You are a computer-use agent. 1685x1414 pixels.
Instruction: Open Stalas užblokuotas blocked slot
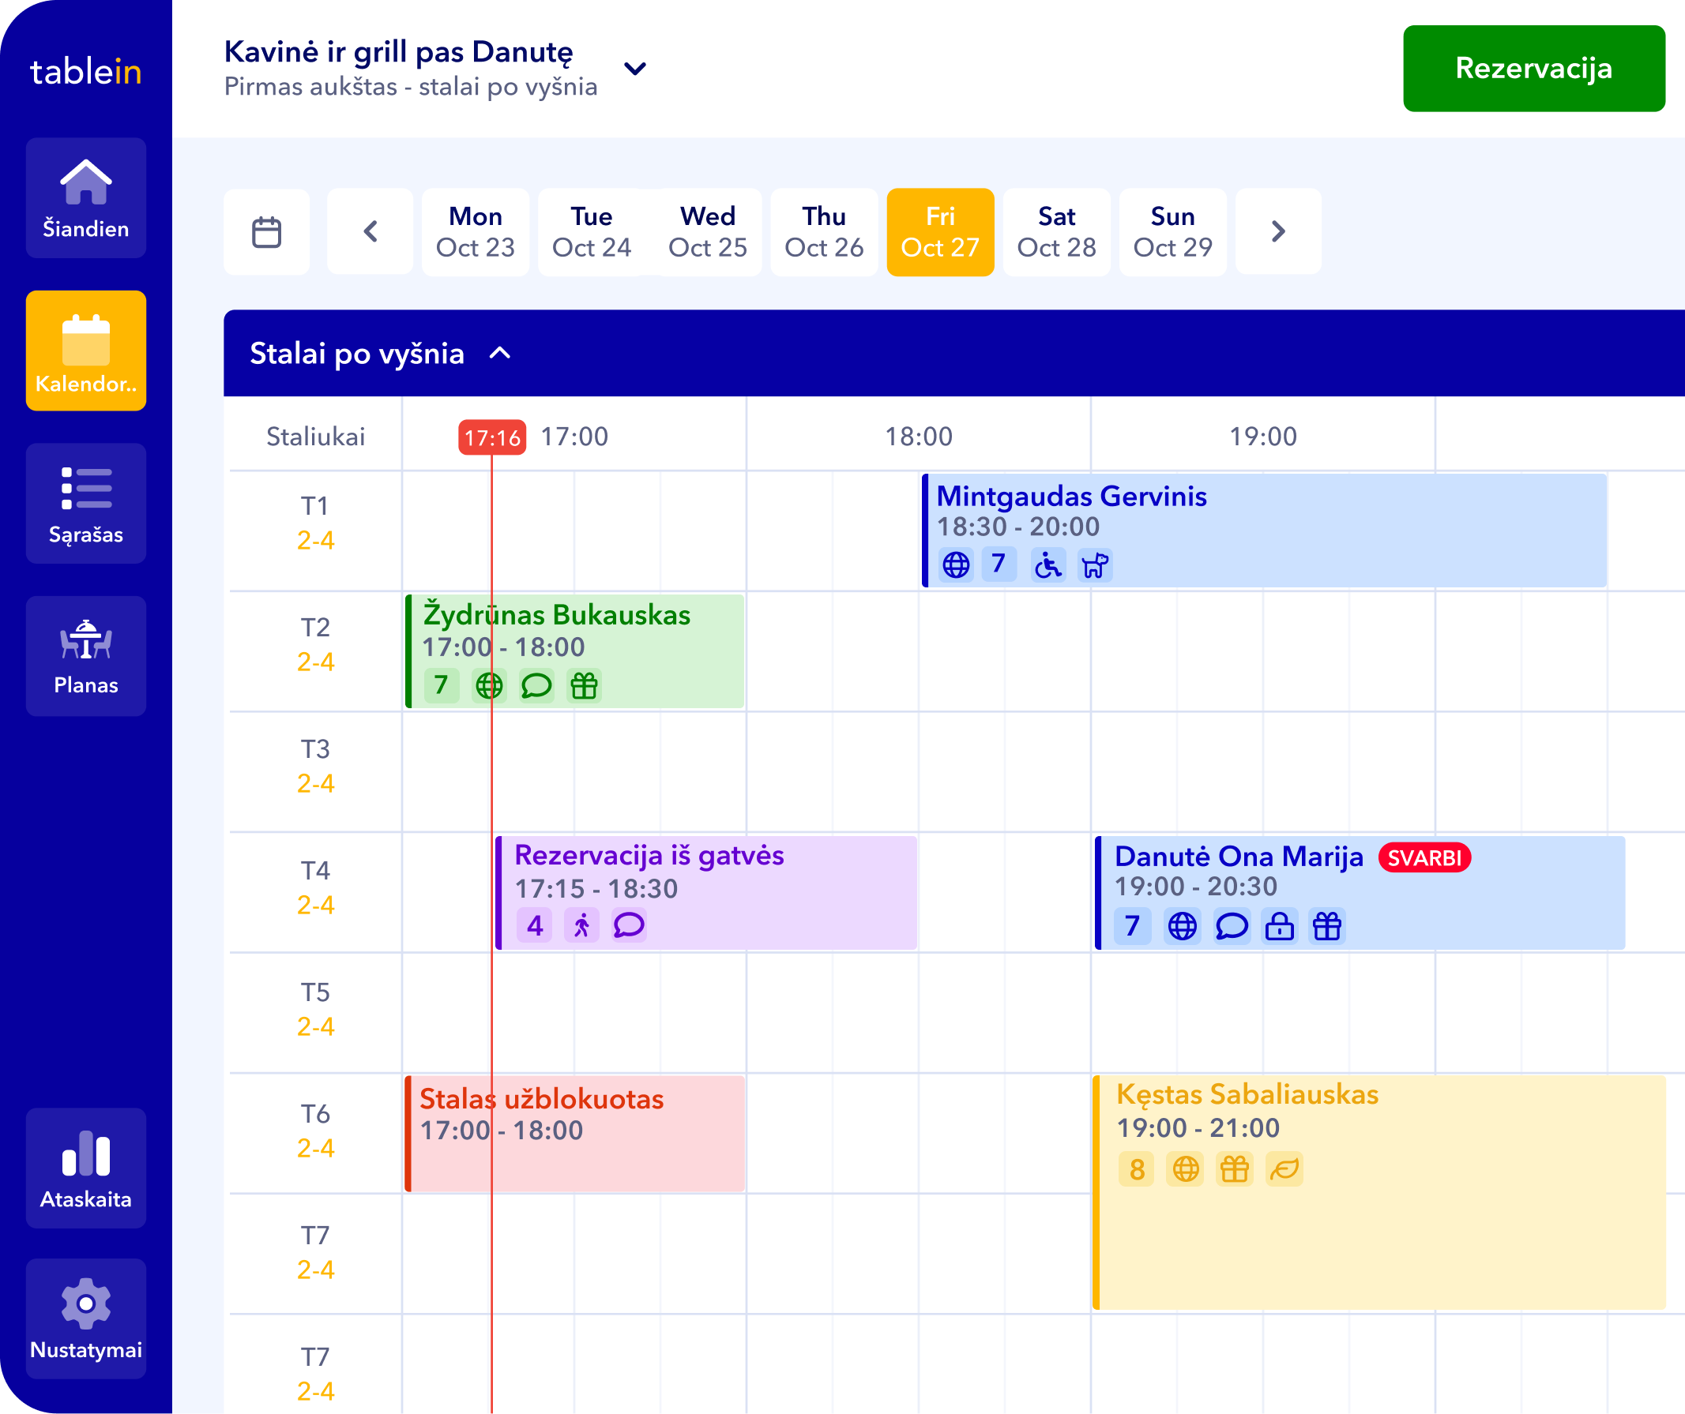click(x=576, y=1134)
